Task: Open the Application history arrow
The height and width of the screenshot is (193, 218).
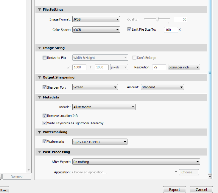Action: pyautogui.click(x=176, y=172)
